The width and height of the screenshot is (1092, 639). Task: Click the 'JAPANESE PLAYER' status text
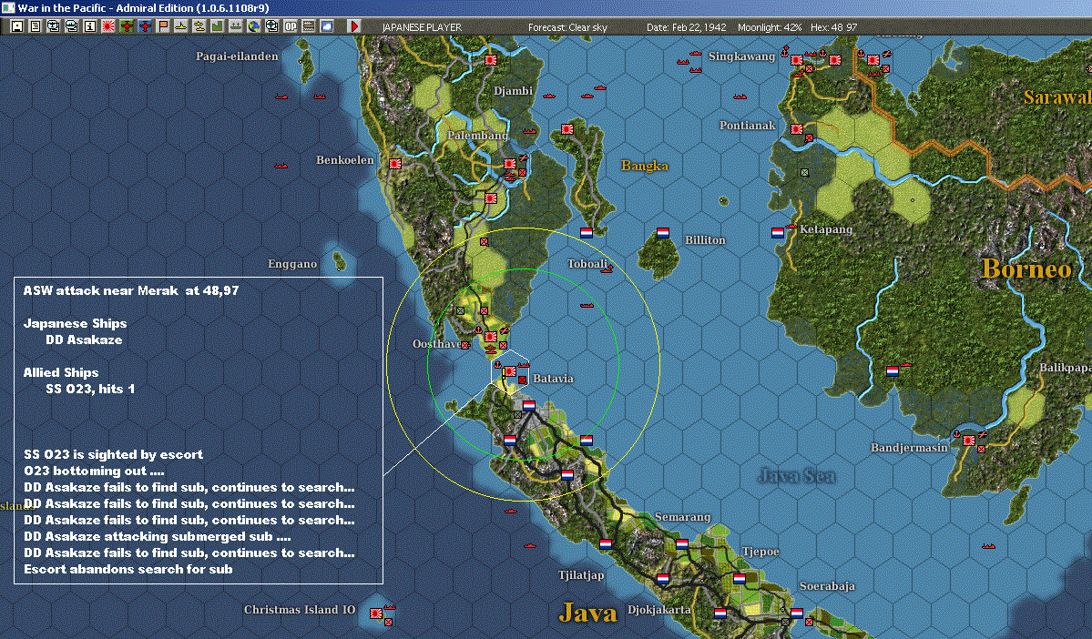422,27
